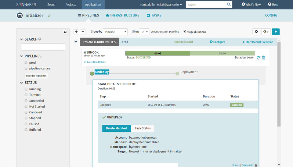
Task: Collapse all executions with minus button
Action: 83,32
